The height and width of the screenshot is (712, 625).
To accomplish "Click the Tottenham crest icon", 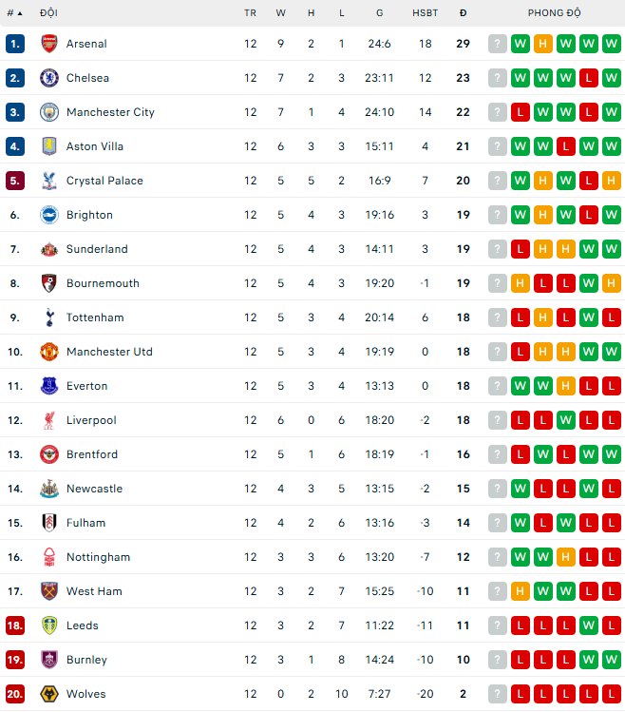I will [x=49, y=318].
